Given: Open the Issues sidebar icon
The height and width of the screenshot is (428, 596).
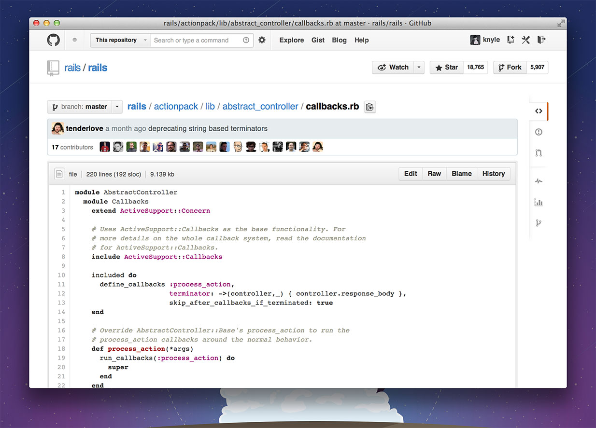Looking at the screenshot, I should (x=539, y=132).
